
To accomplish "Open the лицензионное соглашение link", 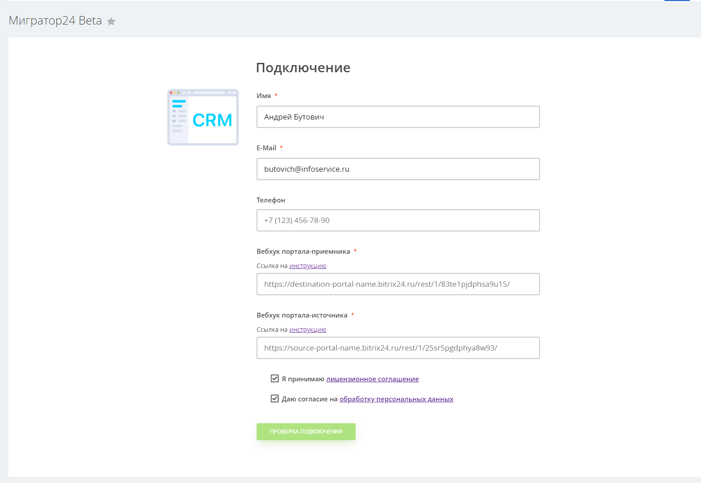I will (372, 379).
